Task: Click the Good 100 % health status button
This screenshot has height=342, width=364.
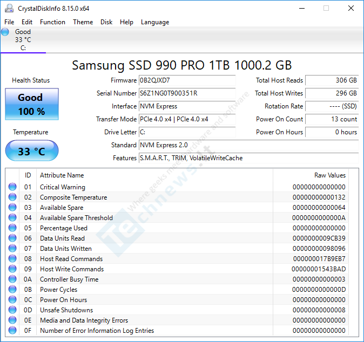Action: click(x=32, y=104)
